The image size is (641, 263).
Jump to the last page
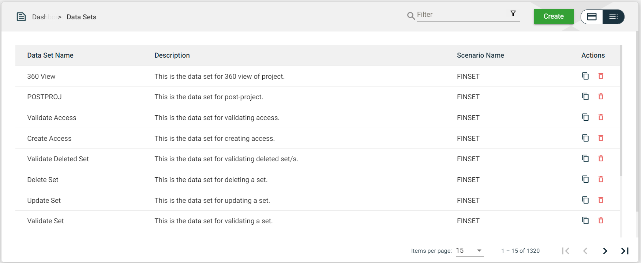[x=625, y=251]
